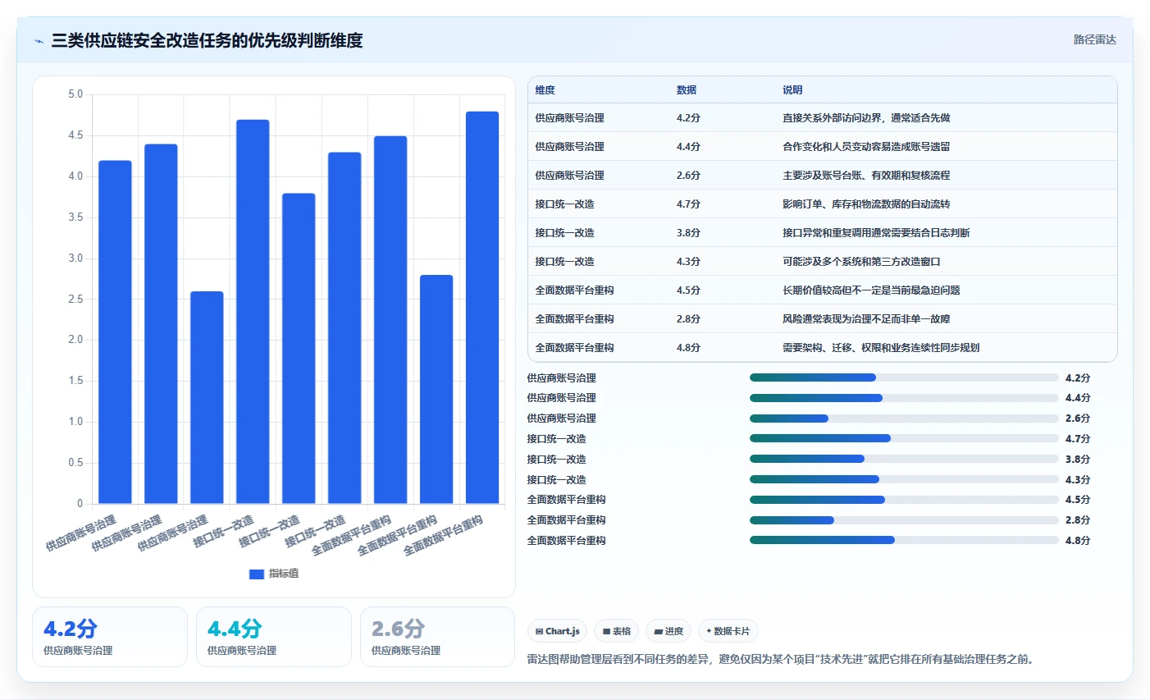This screenshot has height=700, width=1150.
Task: Click the chart bar reaching 4.7
Action: point(253,312)
